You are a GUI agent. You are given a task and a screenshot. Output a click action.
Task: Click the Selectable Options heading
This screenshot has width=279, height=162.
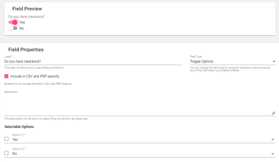coord(19,126)
